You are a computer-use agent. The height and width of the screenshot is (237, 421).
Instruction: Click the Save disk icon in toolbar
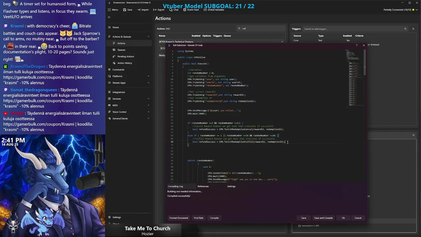[x=125, y=10]
